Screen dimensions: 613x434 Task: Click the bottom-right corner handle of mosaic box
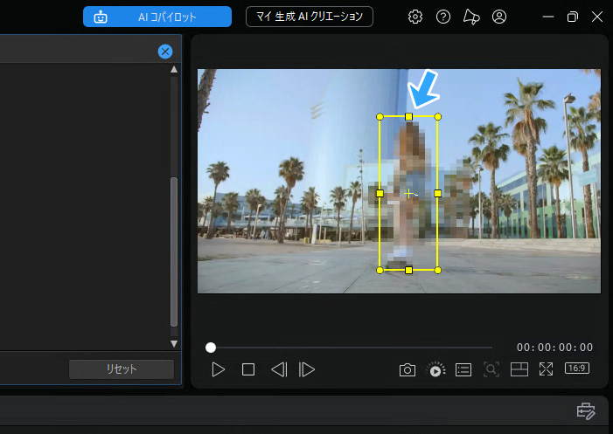coord(438,270)
